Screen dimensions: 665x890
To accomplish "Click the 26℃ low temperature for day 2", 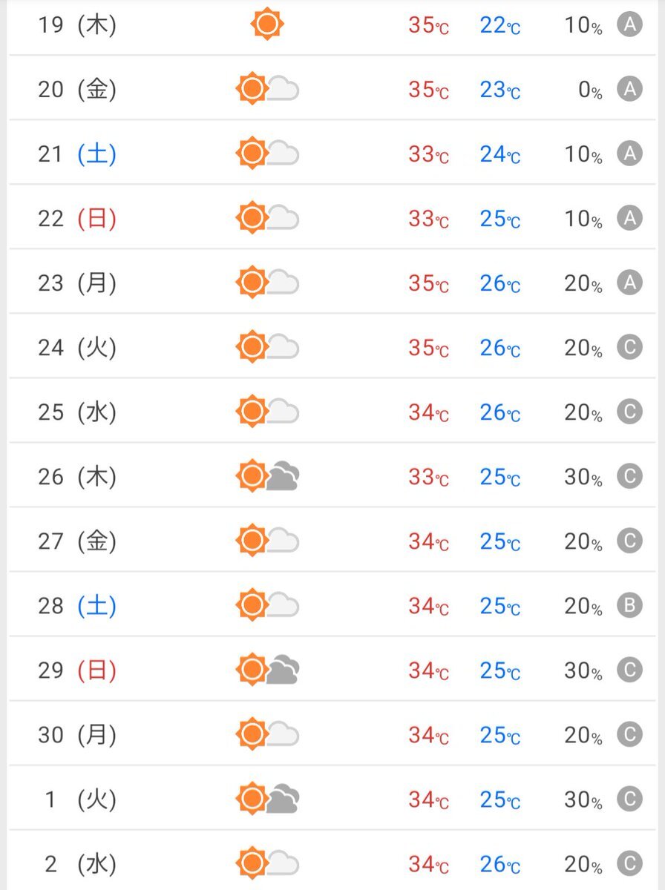I will click(500, 864).
